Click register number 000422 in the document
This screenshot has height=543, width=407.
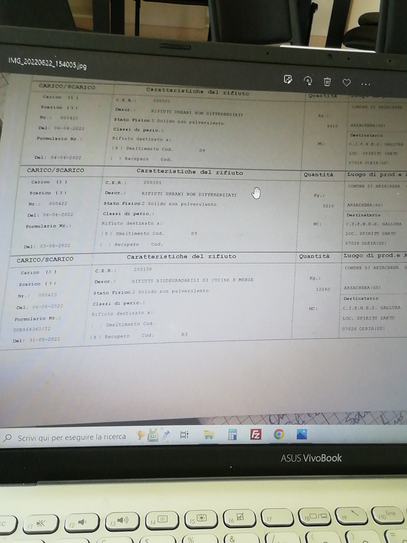(x=58, y=204)
